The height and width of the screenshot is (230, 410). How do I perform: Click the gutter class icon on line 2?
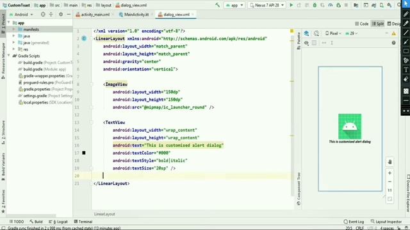(x=84, y=38)
